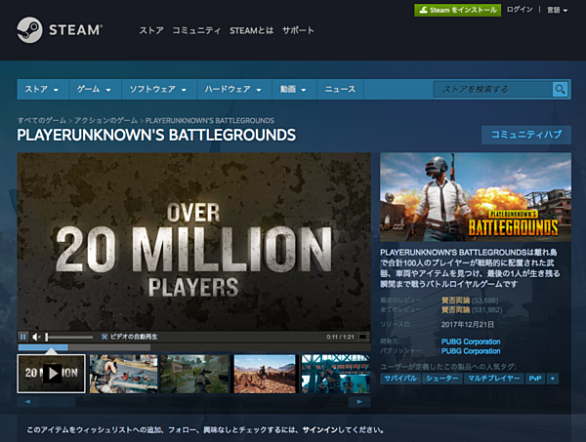Image resolution: width=586 pixels, height=442 pixels.
Task: Add a tag with plus button
Action: [x=553, y=379]
